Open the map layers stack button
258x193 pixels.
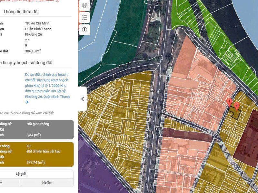click(84, 5)
